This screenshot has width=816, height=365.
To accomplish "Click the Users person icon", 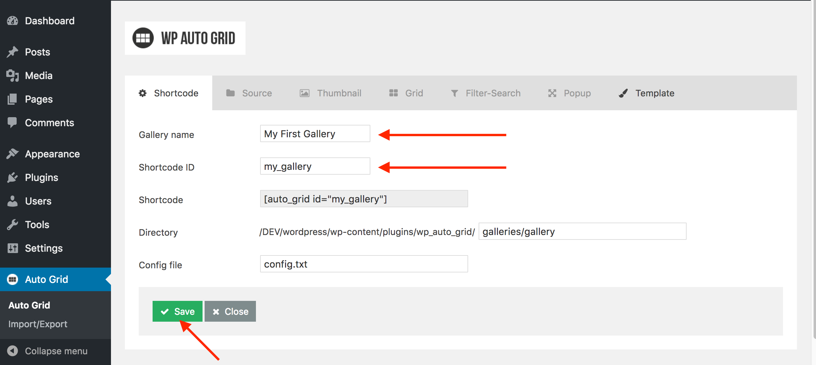I will point(12,201).
